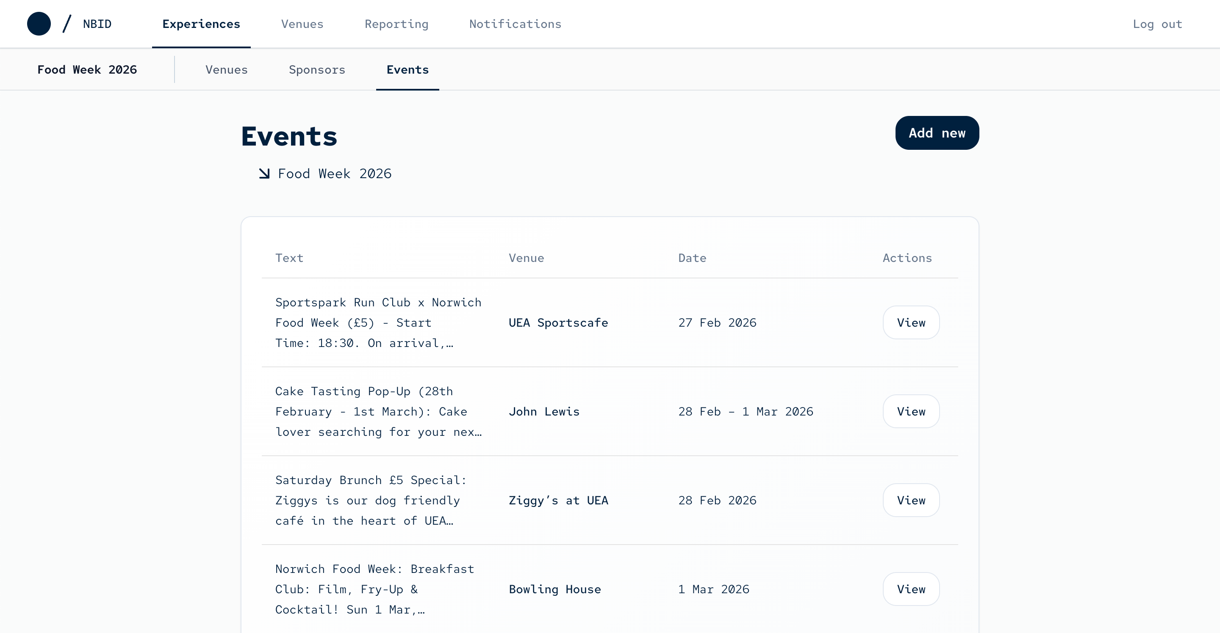Open the Notifications navigation tab

(x=515, y=24)
